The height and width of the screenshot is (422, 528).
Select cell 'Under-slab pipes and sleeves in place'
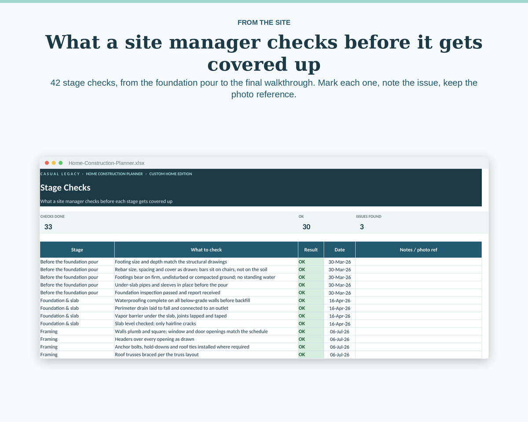coord(206,285)
